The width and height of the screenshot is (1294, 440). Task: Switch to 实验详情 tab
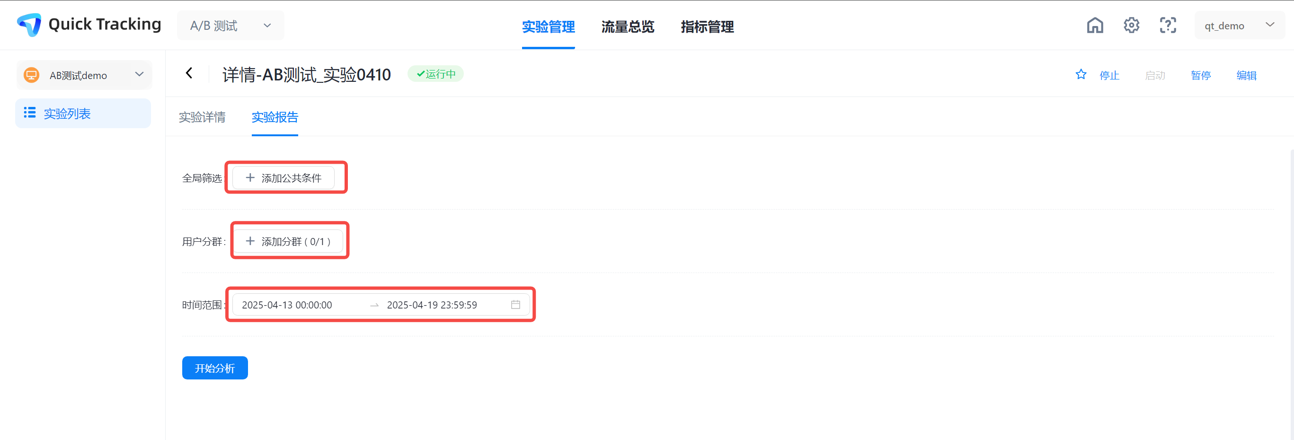[202, 117]
